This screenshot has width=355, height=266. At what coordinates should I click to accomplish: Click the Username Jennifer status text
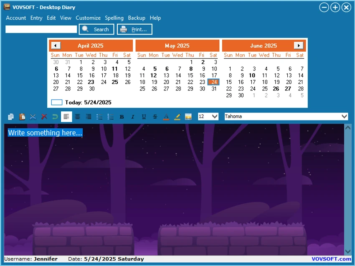pyautogui.click(x=31, y=259)
